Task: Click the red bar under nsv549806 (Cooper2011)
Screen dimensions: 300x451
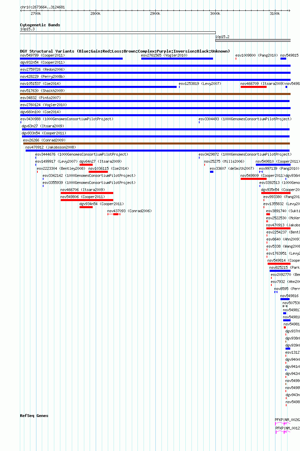Action: pyautogui.click(x=87, y=200)
